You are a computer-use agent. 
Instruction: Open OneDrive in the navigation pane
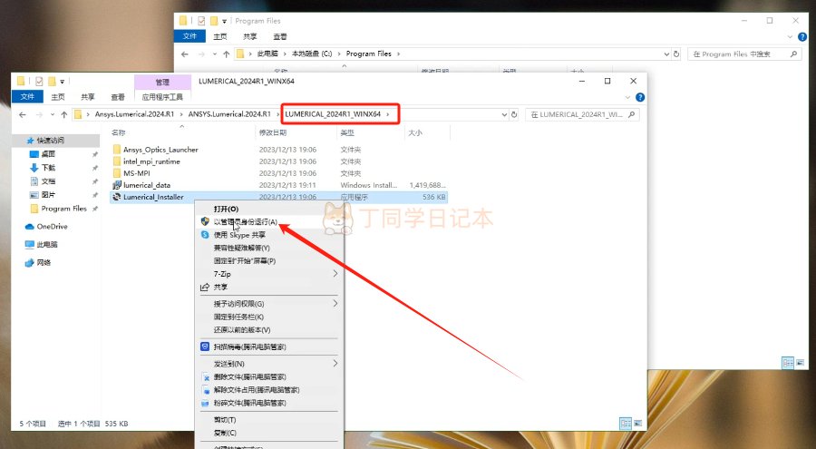coord(51,226)
